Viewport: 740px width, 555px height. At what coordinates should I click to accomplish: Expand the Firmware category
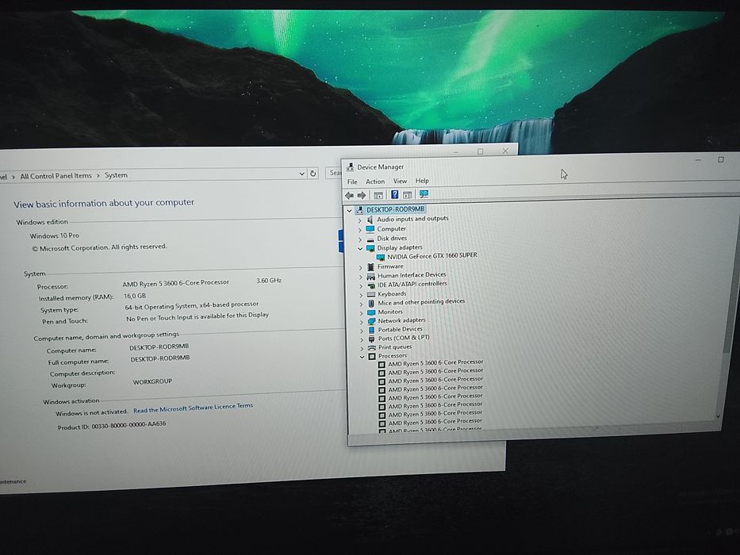[x=361, y=267]
